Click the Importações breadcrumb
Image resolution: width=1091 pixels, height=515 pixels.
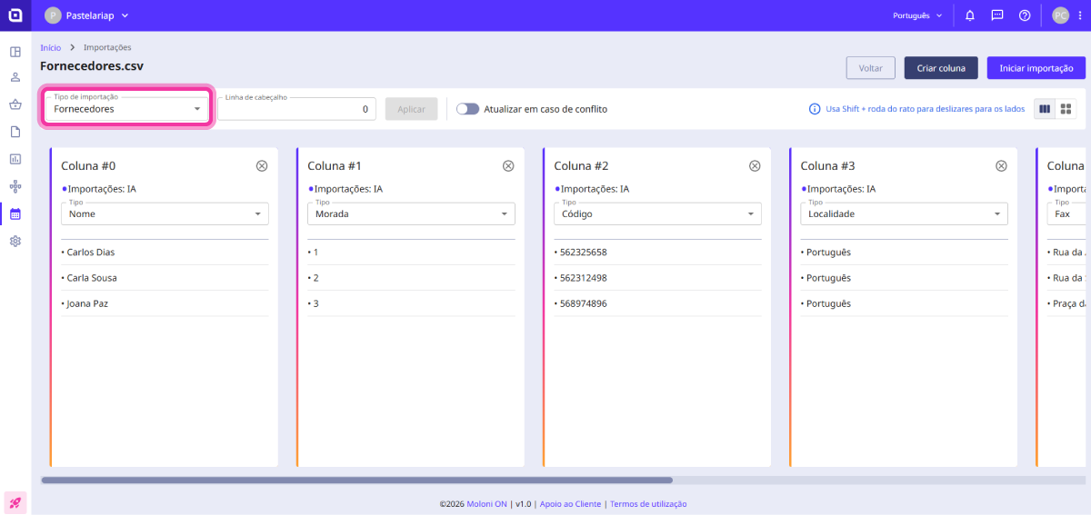(107, 47)
